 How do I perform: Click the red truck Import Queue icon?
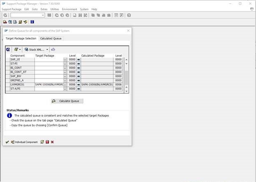5,22
